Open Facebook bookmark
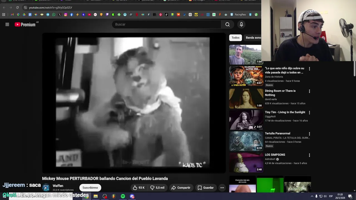Image resolution: width=356 pixels, height=200 pixels. [x=71, y=14]
